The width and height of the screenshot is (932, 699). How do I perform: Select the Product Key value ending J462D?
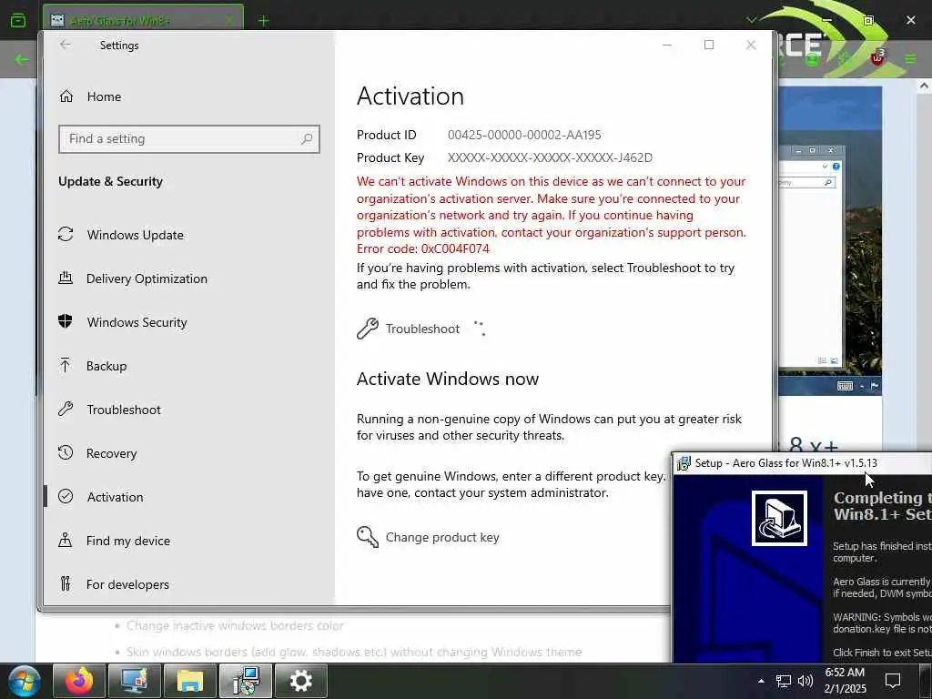click(550, 157)
